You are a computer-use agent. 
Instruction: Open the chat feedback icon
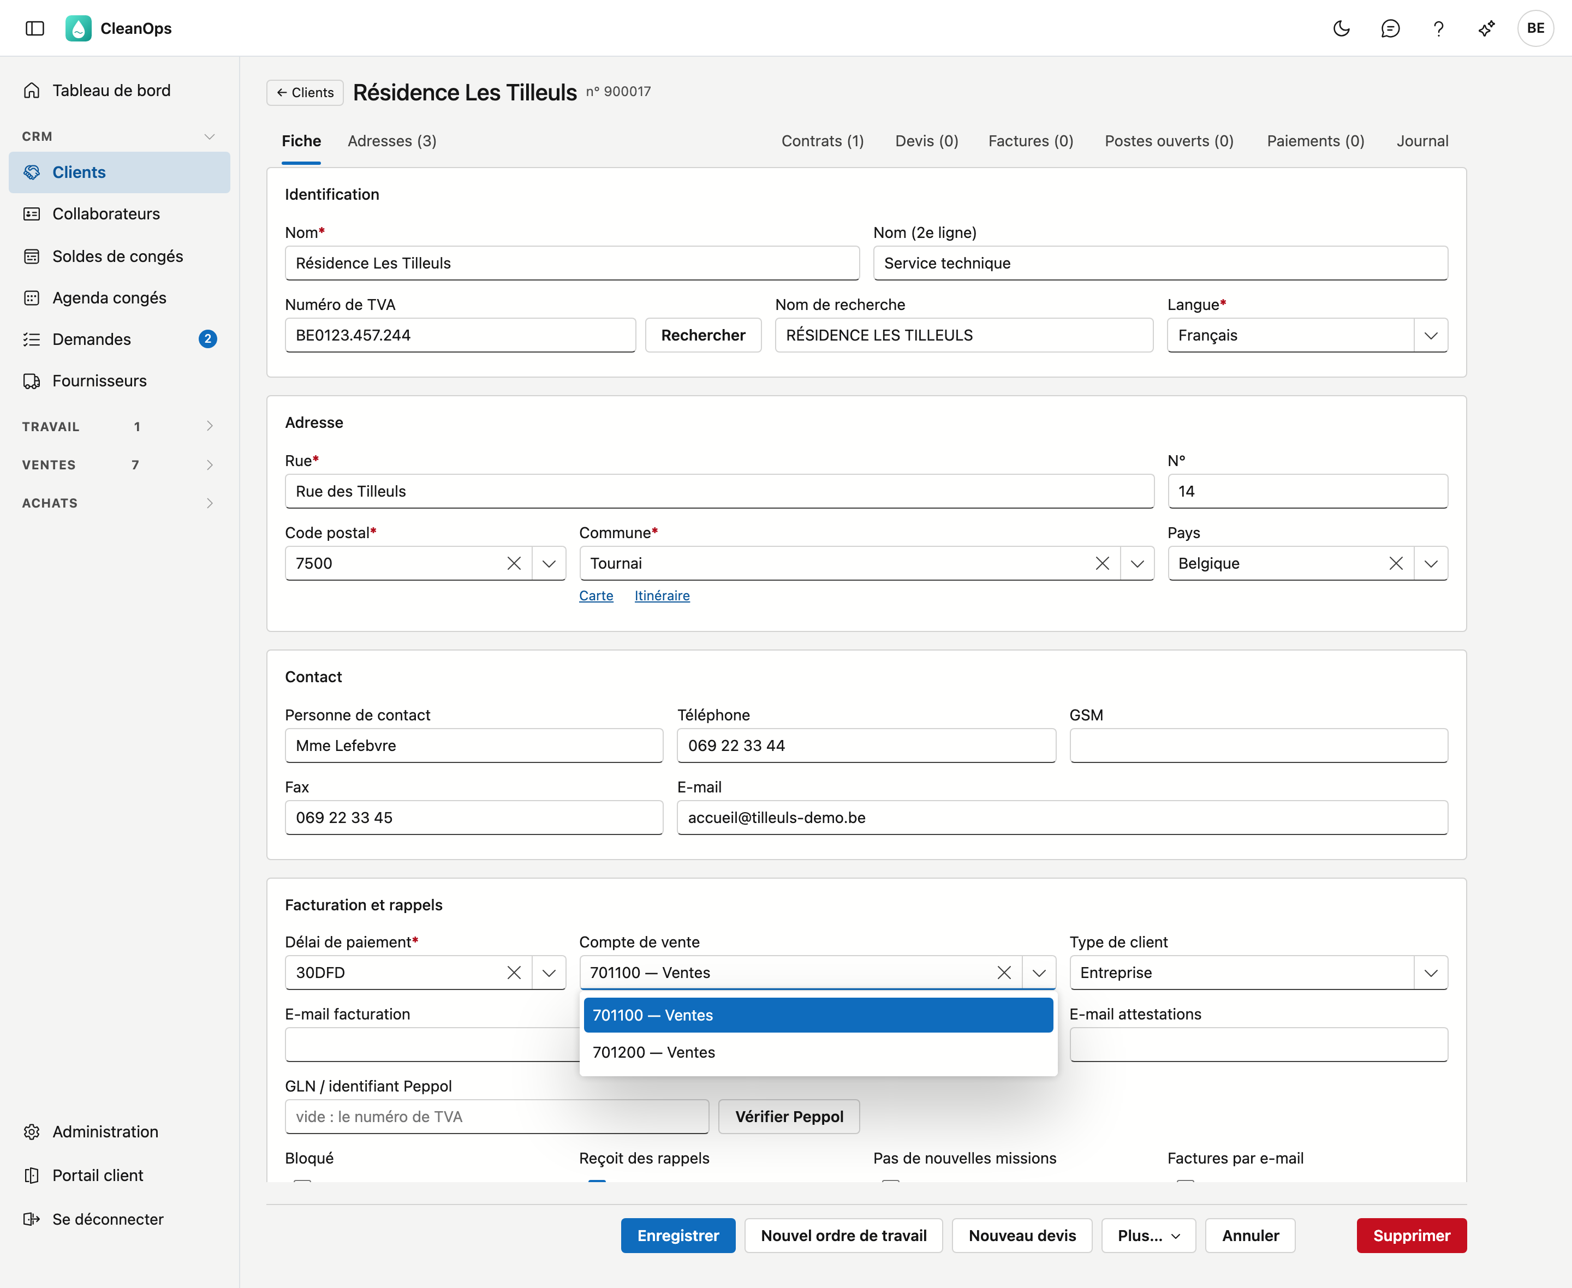pos(1390,28)
